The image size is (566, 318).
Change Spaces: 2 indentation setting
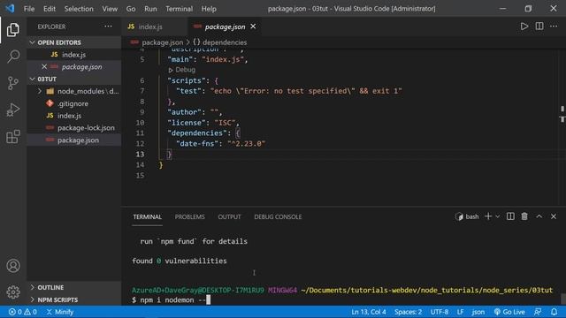pyautogui.click(x=408, y=312)
